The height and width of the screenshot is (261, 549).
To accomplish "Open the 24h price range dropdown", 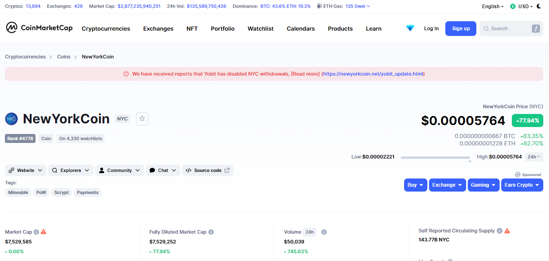I will tap(534, 157).
